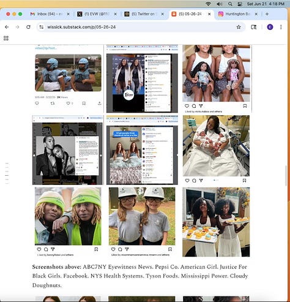Open the football players image

tap(68, 73)
